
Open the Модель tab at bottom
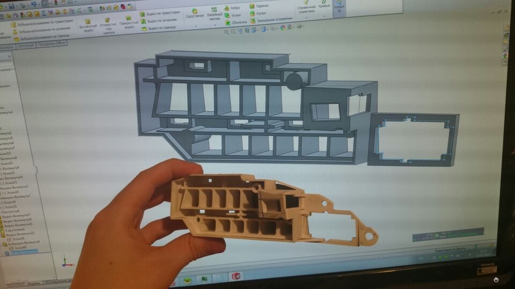click(x=33, y=283)
